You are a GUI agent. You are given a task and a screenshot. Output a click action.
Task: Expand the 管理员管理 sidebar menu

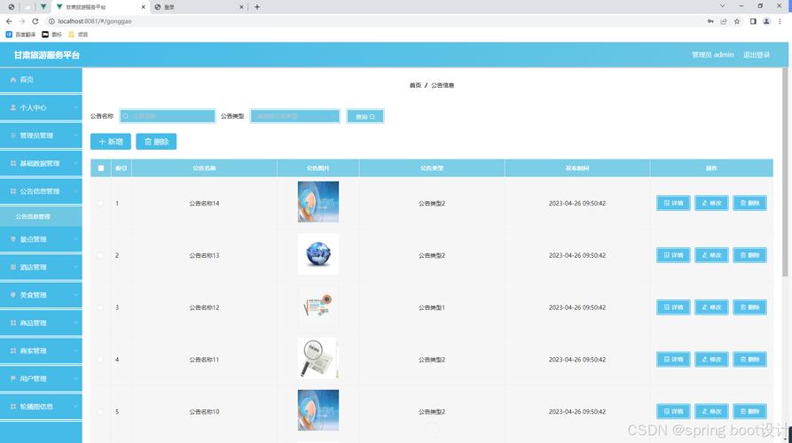41,136
